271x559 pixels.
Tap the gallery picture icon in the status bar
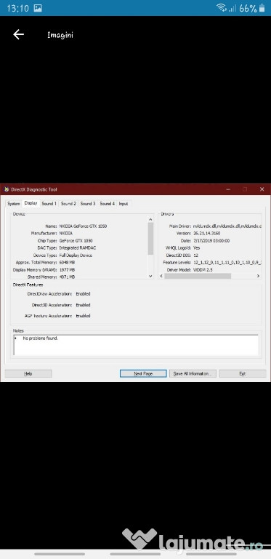(x=38, y=8)
